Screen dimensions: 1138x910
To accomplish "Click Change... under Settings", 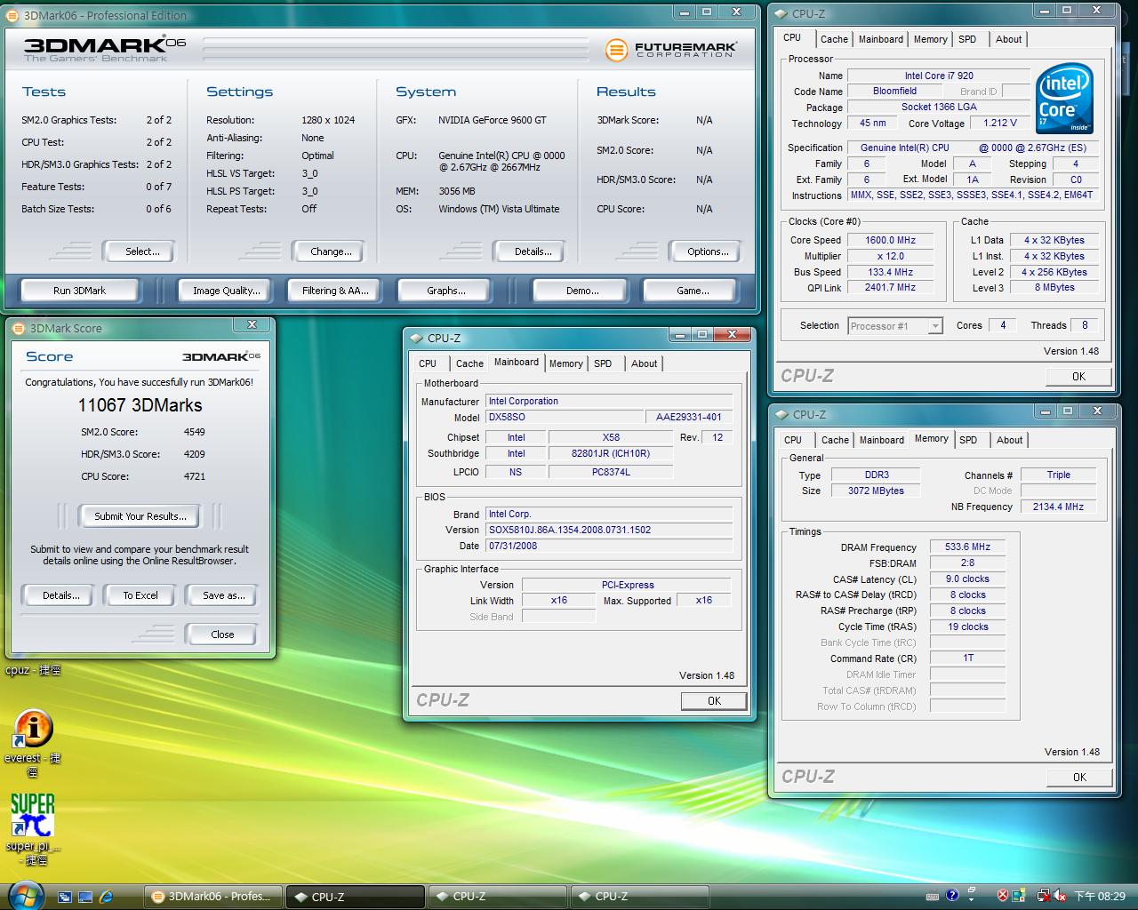I will pos(331,251).
